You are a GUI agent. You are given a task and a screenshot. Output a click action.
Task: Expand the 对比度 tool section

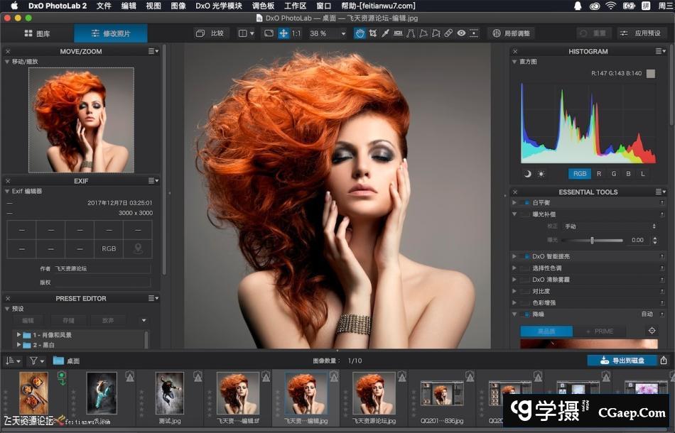pos(514,291)
